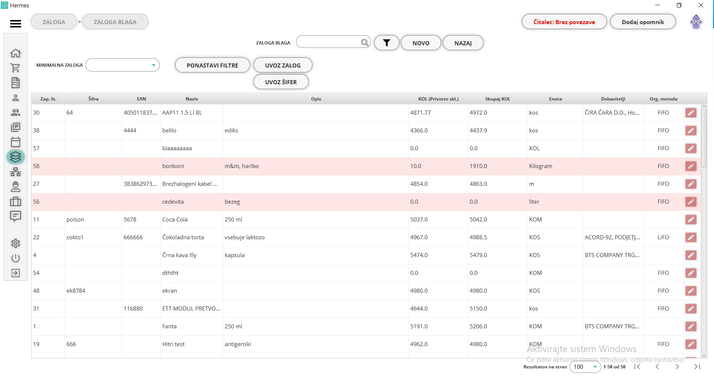The image size is (714, 381).
Task: Select the Brezhalogeni kabel name cell
Action: 192,184
